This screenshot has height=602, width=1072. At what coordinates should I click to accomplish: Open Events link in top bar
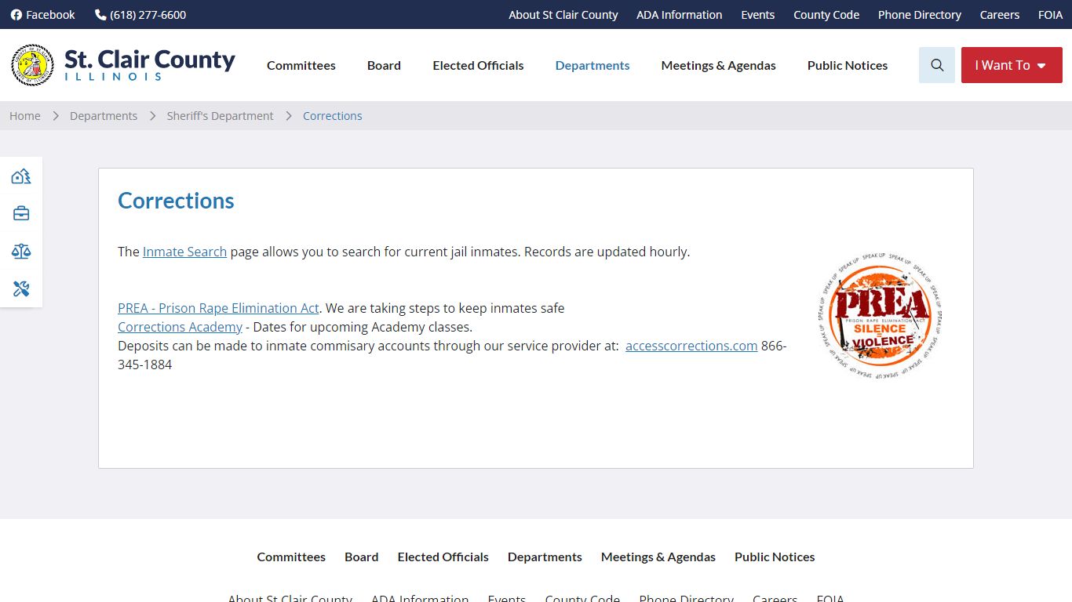click(758, 15)
